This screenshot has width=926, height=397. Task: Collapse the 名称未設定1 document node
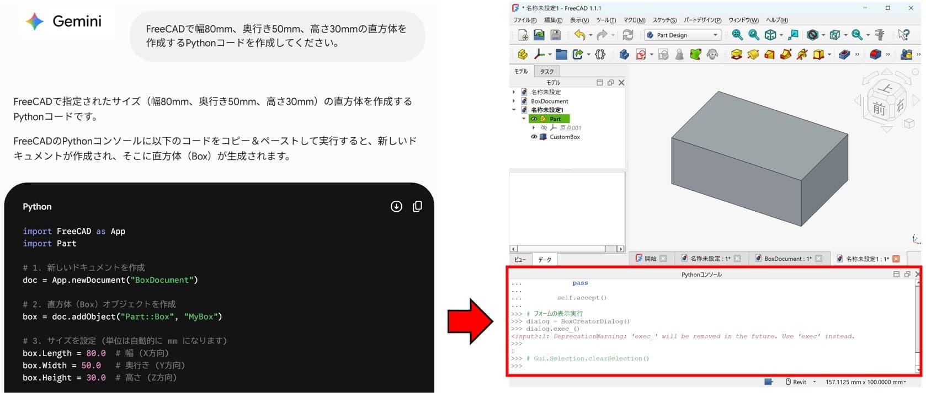[514, 110]
